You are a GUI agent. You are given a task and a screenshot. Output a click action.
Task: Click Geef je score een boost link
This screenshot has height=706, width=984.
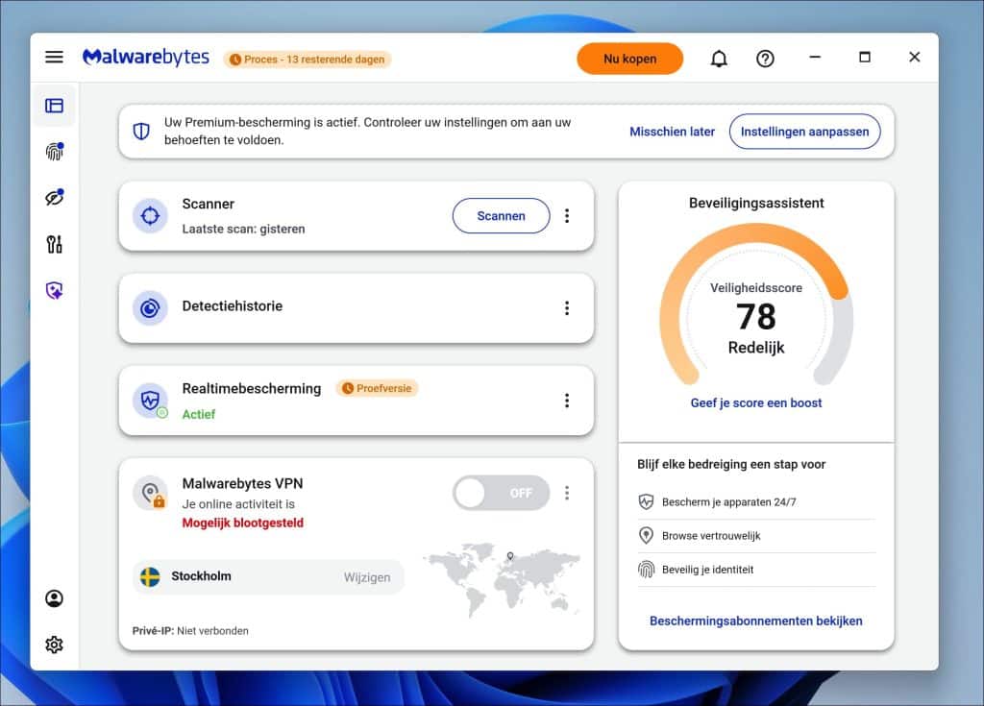tap(755, 402)
